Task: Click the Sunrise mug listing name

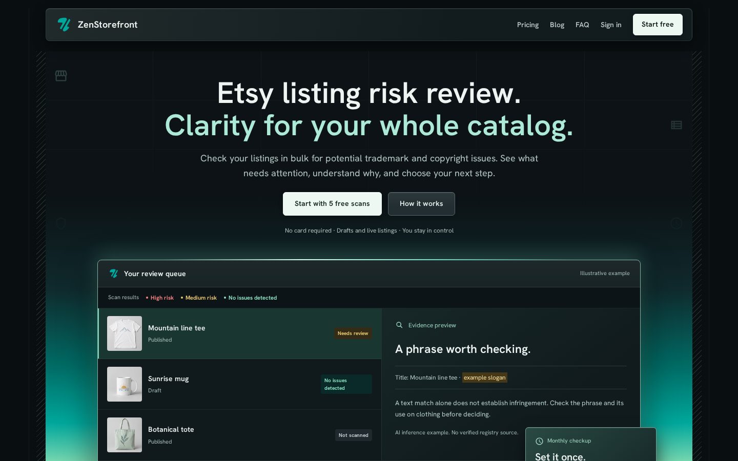Action: pyautogui.click(x=169, y=379)
